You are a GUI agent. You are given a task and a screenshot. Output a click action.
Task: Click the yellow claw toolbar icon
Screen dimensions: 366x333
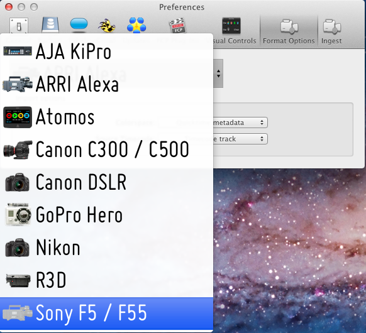coord(107,26)
